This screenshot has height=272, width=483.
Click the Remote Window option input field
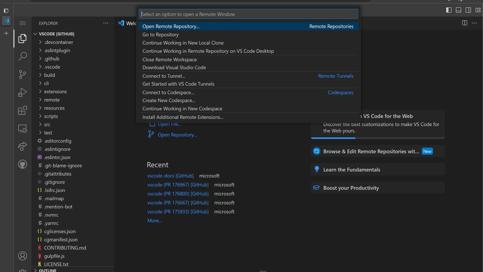(248, 14)
